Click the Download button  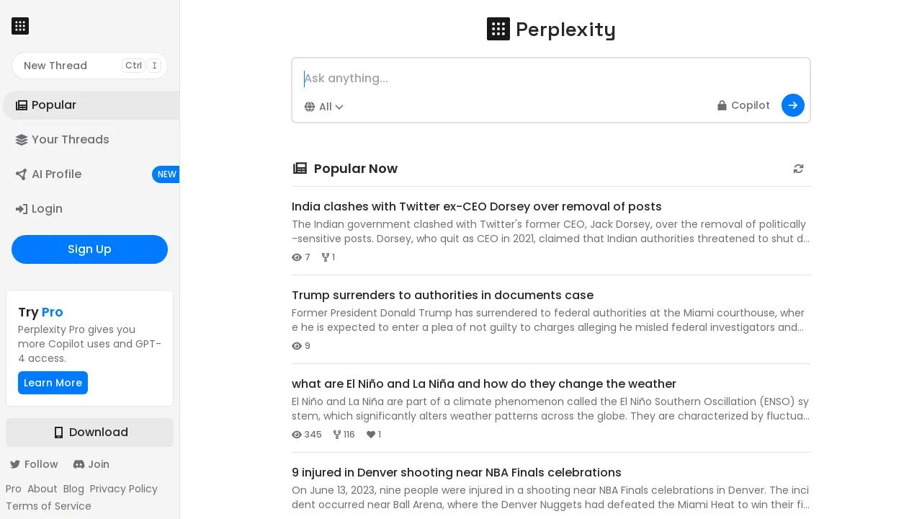89,432
